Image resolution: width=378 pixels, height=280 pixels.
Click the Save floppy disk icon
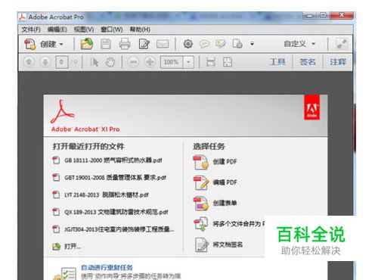[106, 44]
